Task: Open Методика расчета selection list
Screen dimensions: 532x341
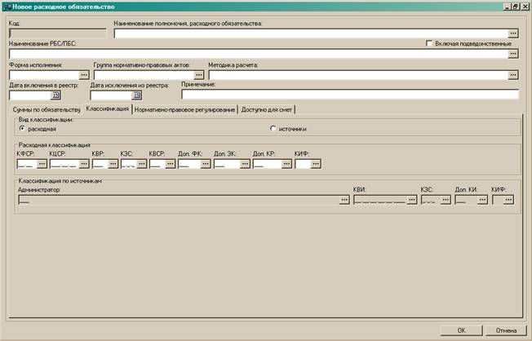Action: [x=513, y=75]
